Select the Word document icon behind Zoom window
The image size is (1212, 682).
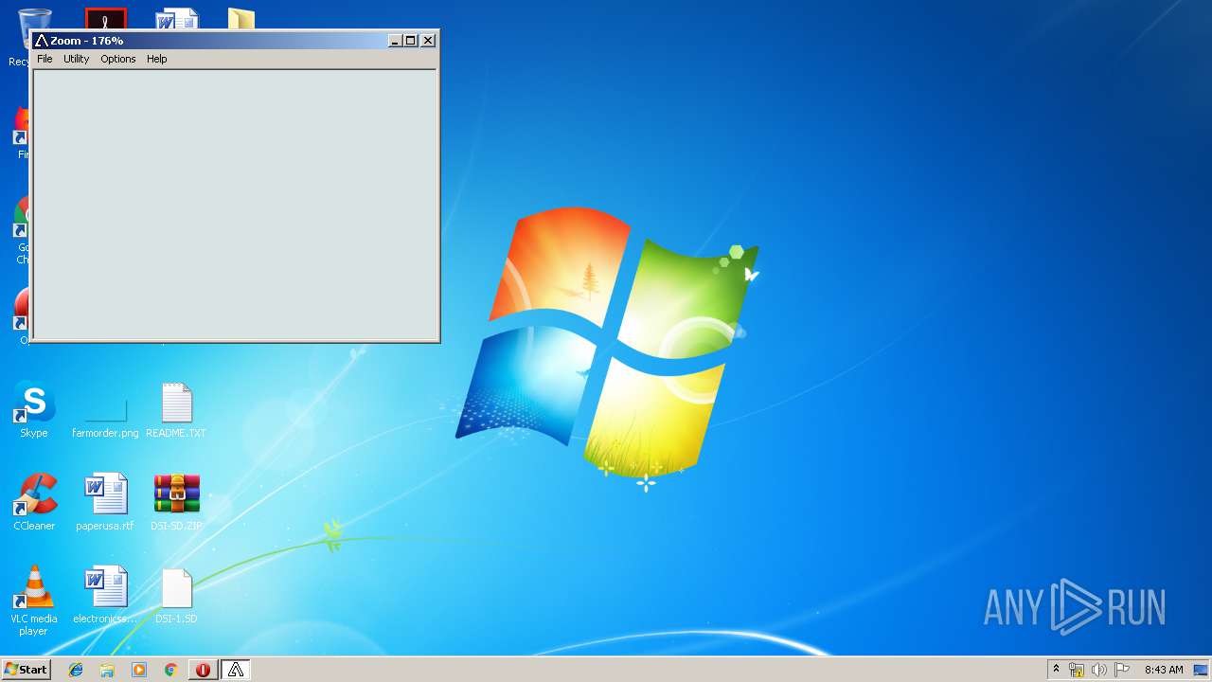(x=177, y=18)
